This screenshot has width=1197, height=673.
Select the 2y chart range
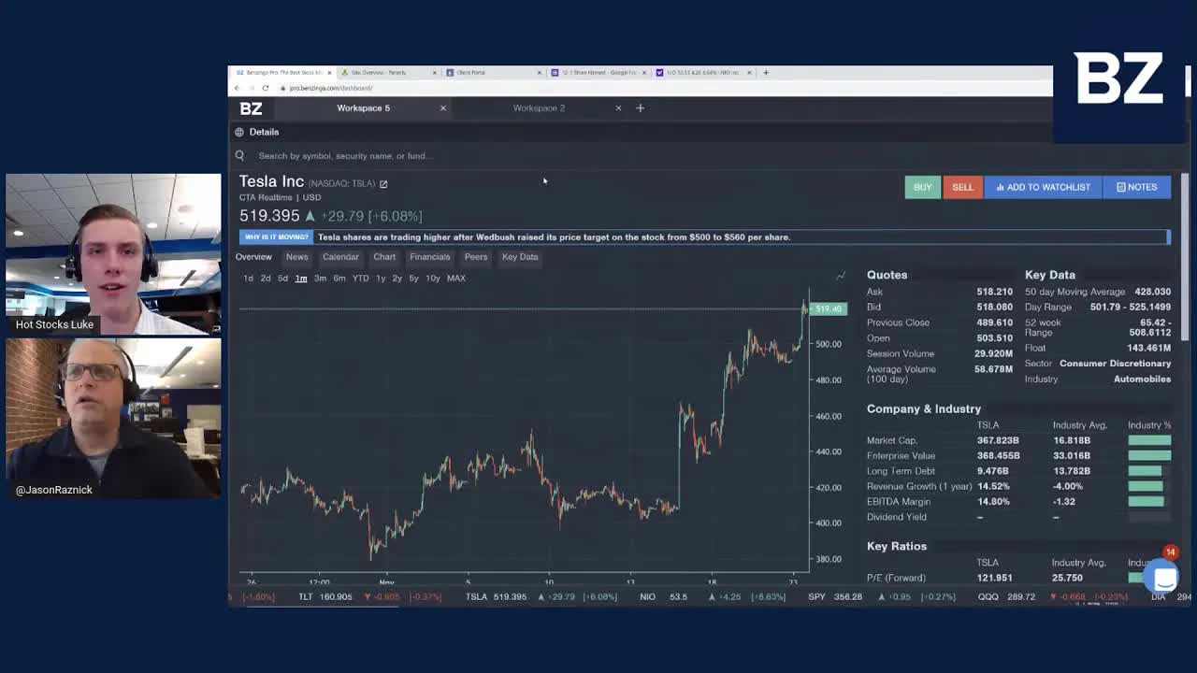(x=397, y=279)
